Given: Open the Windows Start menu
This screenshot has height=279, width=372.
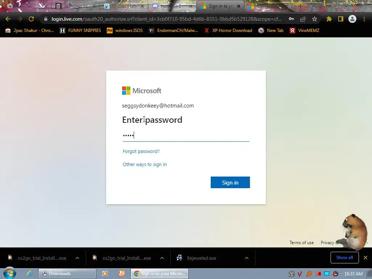Looking at the screenshot, I should pyautogui.click(x=10, y=273).
